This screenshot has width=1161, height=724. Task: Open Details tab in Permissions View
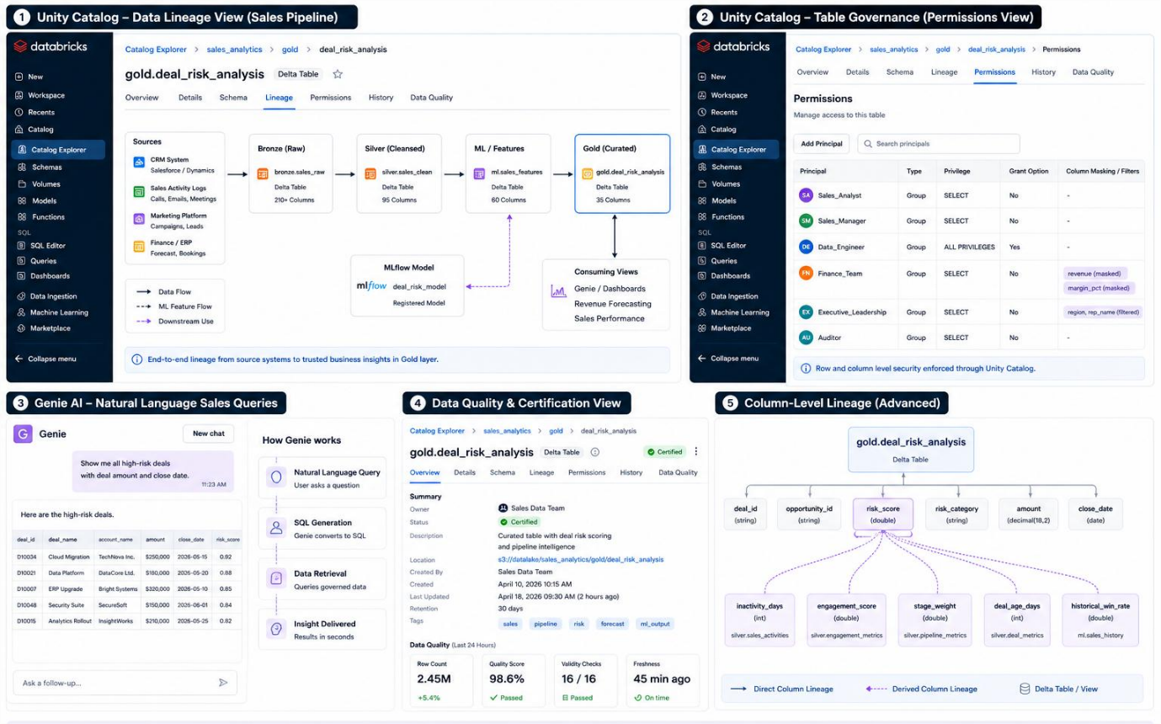[x=857, y=72]
